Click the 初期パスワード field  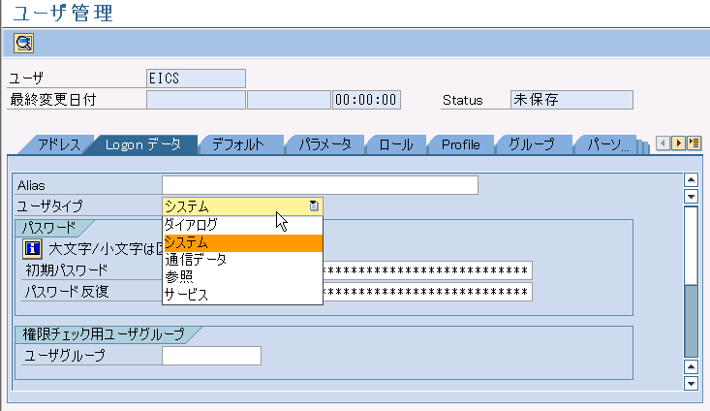426,270
